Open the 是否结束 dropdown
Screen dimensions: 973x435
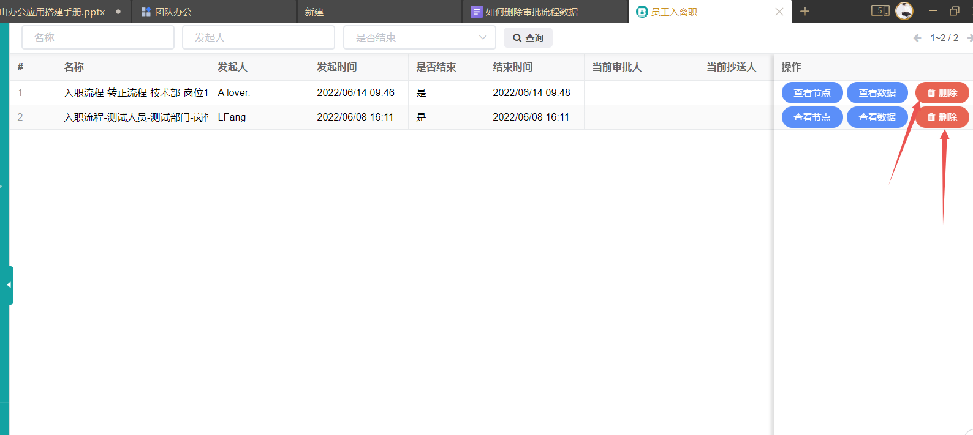click(x=420, y=37)
